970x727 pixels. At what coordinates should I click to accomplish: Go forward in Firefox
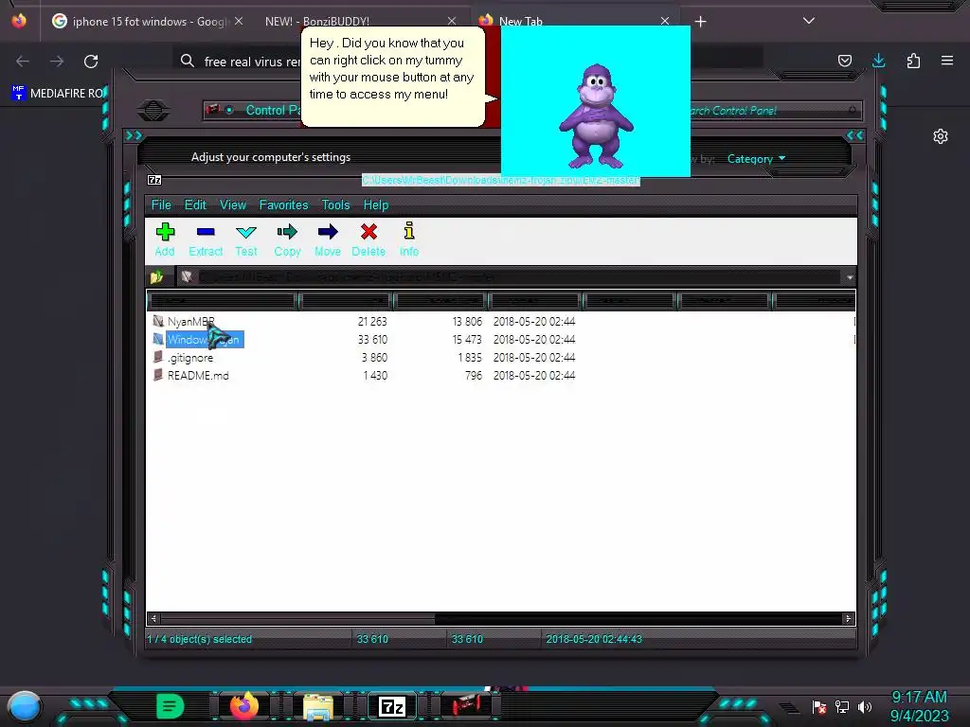tap(57, 62)
